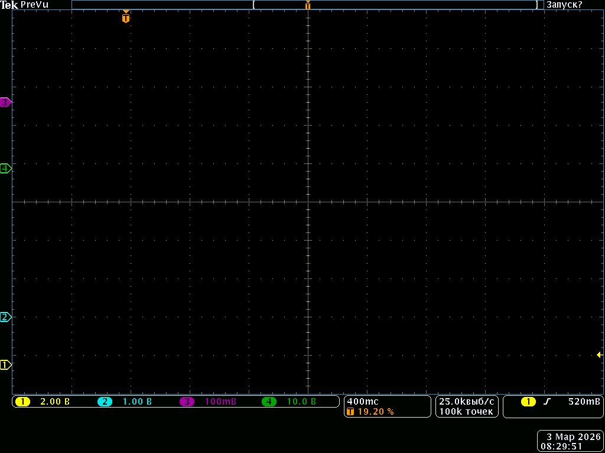Click the PreVu acquisition status label
This screenshot has width=605, height=453.
pos(34,5)
